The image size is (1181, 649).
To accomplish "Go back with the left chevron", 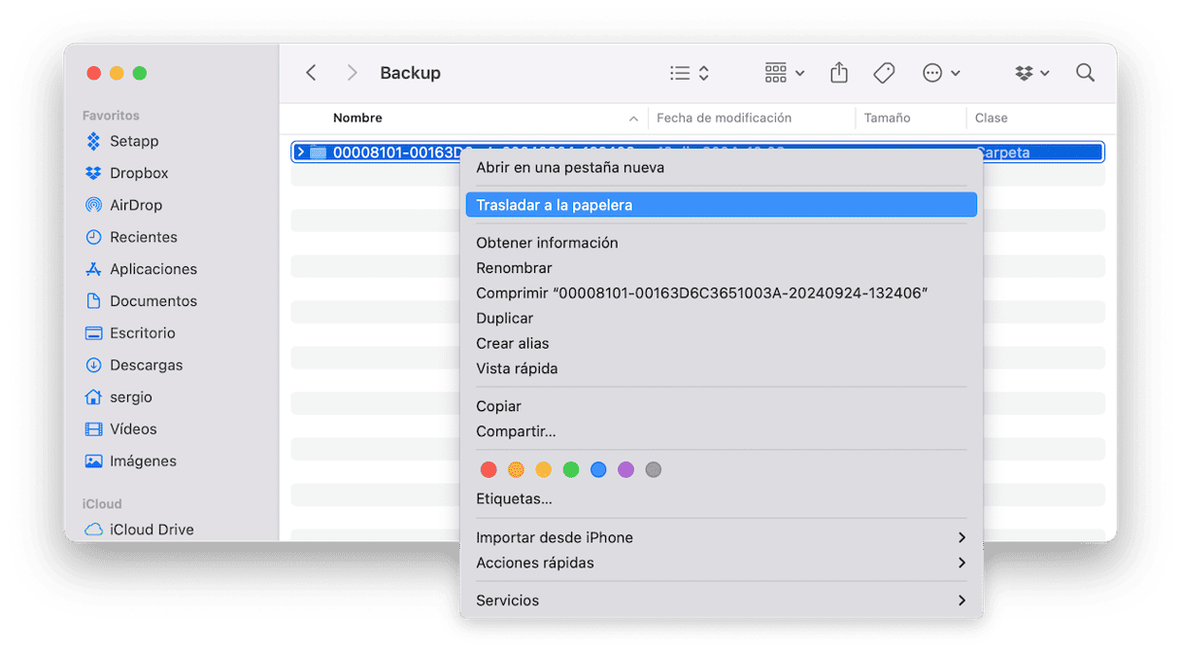I will point(311,73).
